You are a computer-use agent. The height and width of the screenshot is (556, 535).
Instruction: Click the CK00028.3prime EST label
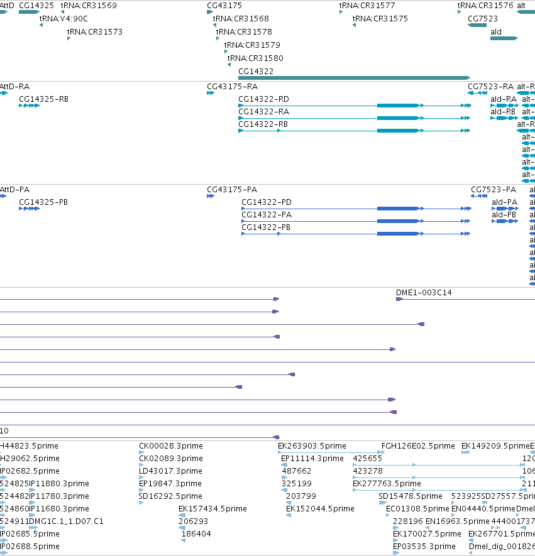171,445
